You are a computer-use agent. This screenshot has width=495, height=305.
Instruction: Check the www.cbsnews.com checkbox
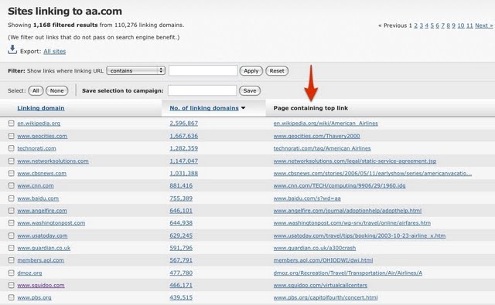(12, 173)
